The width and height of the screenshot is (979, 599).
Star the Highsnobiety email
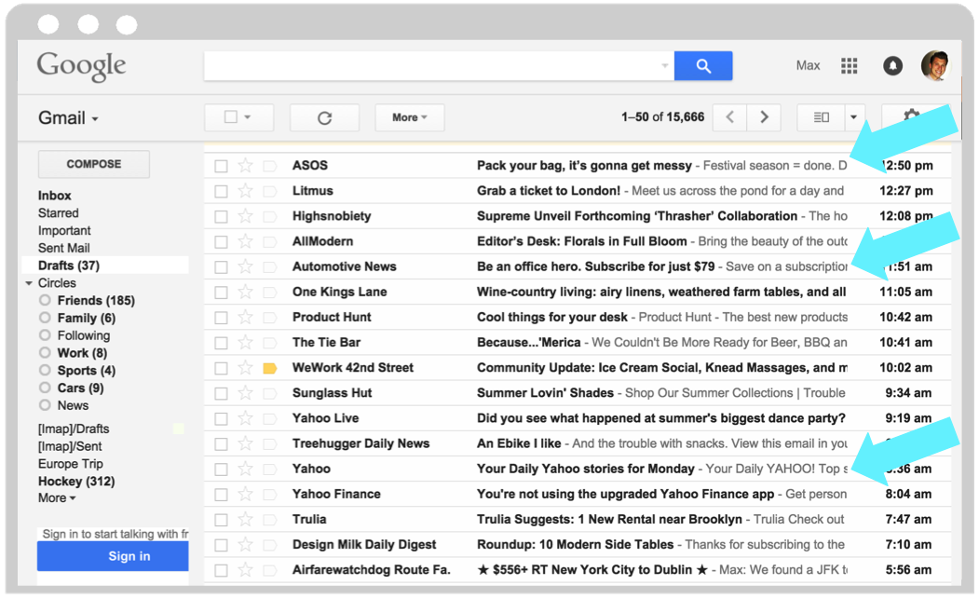pyautogui.click(x=245, y=216)
